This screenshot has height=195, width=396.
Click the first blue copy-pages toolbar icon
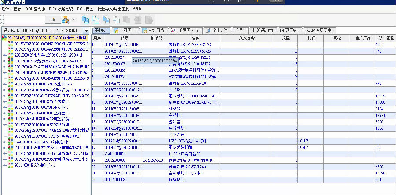pyautogui.click(x=85, y=19)
